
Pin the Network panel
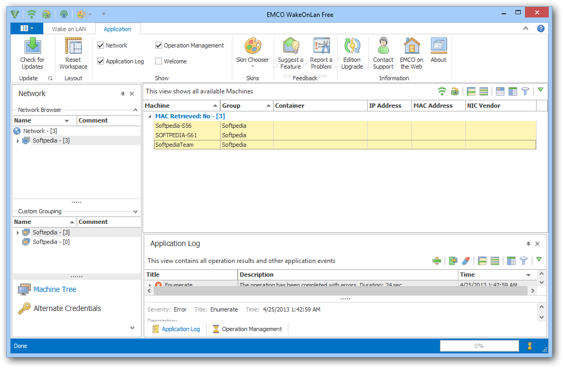[123, 93]
